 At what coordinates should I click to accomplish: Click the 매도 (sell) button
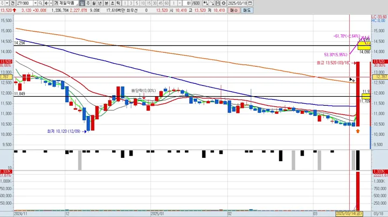pos(247,10)
